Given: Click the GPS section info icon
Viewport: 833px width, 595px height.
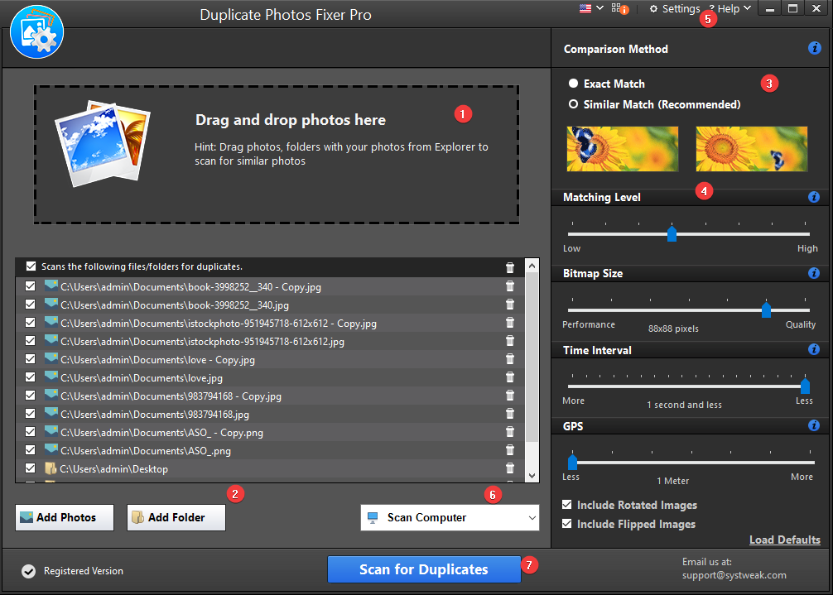Looking at the screenshot, I should coord(814,425).
